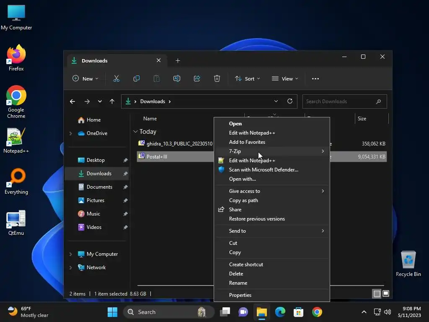Choose Open with... entry
This screenshot has width=429, height=322.
point(271,179)
